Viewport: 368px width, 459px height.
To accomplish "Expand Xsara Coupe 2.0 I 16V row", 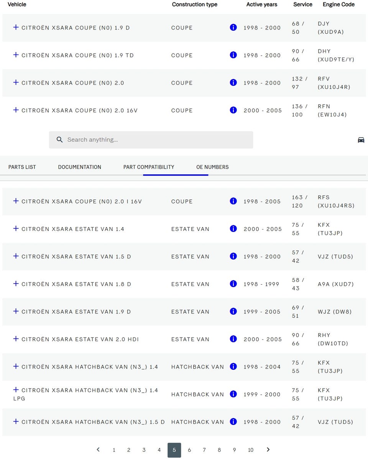I will [x=16, y=201].
